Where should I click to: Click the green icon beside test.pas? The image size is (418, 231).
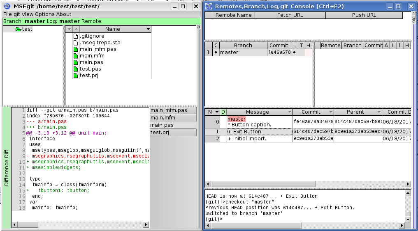76,69
